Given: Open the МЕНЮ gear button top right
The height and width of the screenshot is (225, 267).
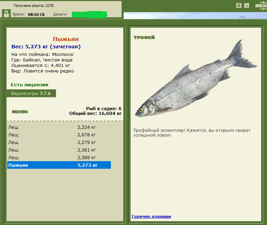Looking at the screenshot, I should 261,6.
